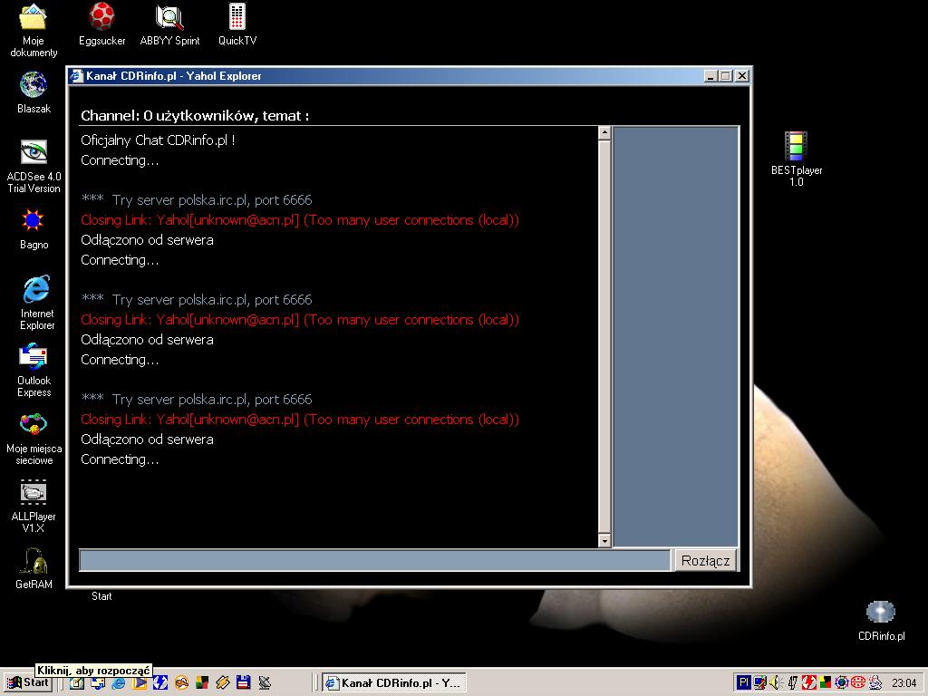Click the Start button
This screenshot has width=928, height=696.
click(28, 682)
